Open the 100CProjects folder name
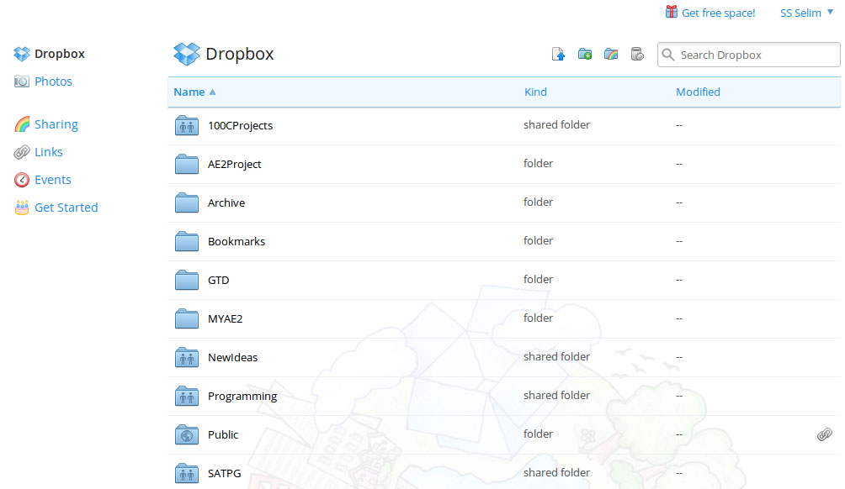The image size is (845, 489). coord(241,125)
